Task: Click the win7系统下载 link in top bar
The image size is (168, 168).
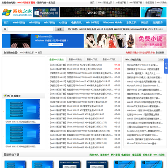Action: pyautogui.click(x=136, y=3)
